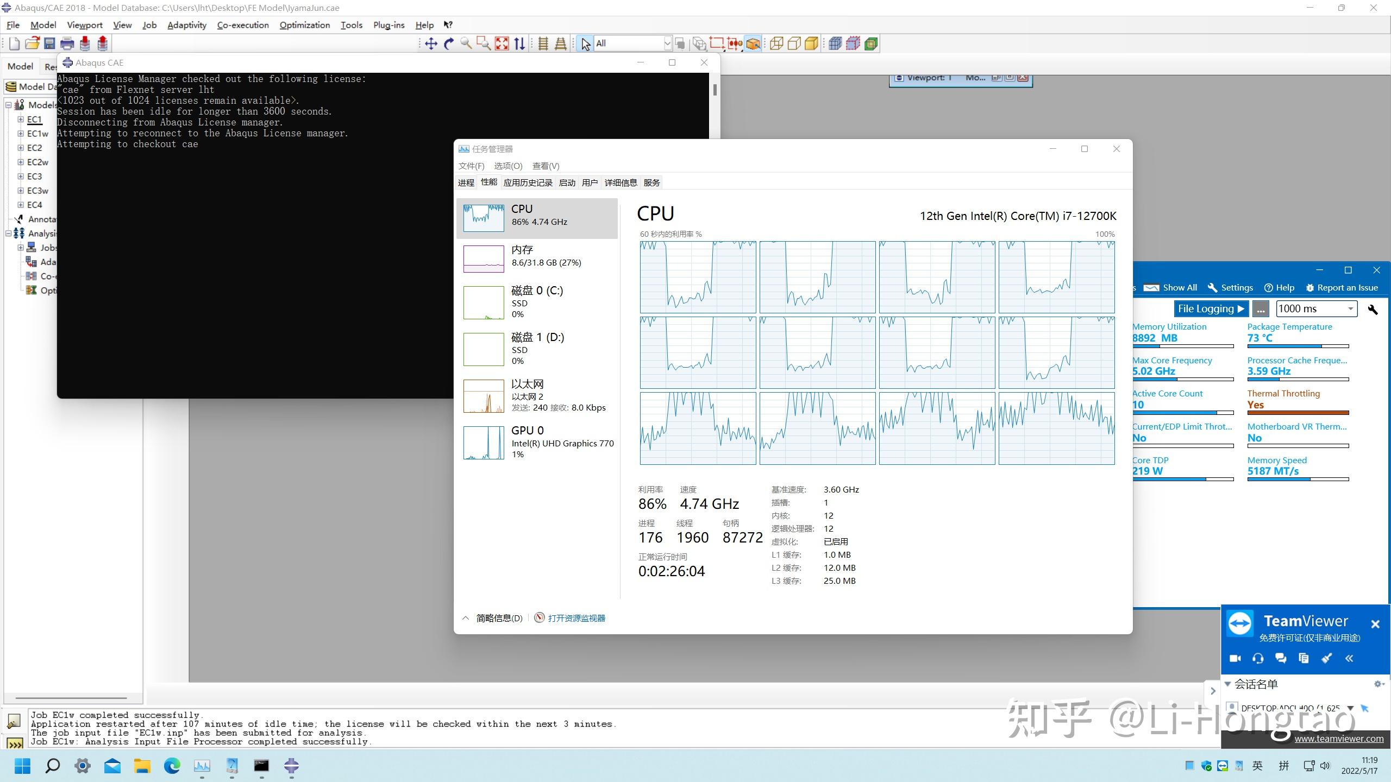Screen dimensions: 1391x782
Task: Open the Viewport menu
Action: pyautogui.click(x=84, y=25)
